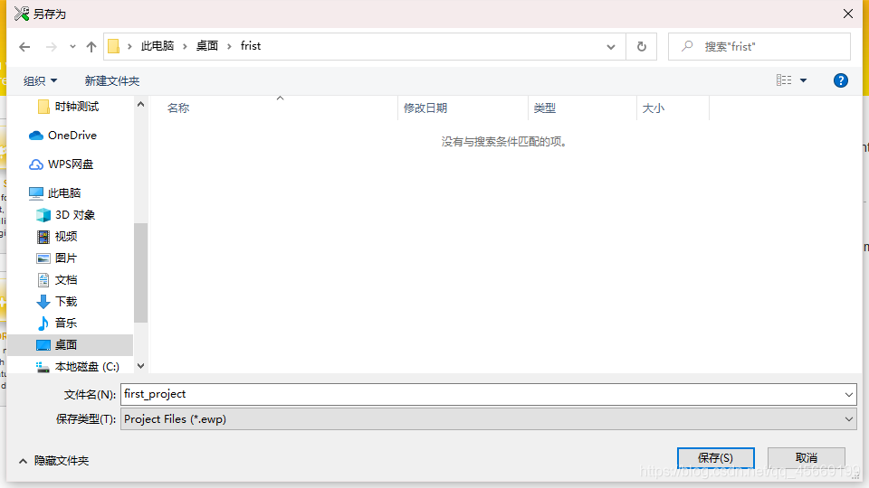Sort by the 大小 column header
Image resolution: width=869 pixels, height=488 pixels.
click(x=653, y=108)
